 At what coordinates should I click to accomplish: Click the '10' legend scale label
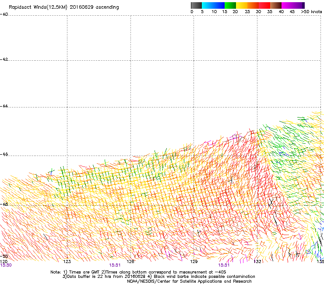pos(214,11)
